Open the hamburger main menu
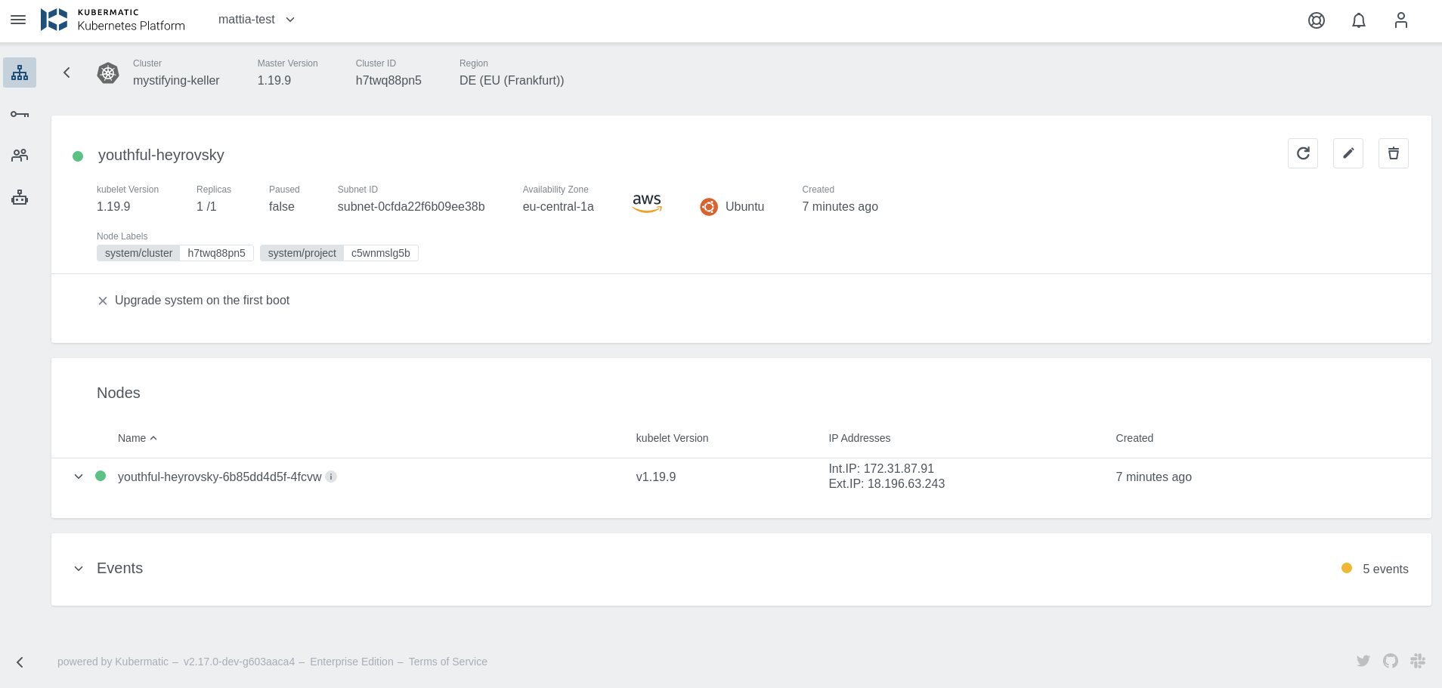Viewport: 1442px width, 688px height. [x=18, y=20]
